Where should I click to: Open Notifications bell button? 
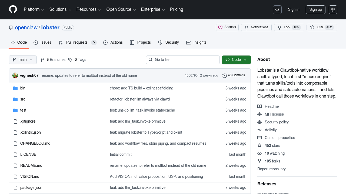pos(256,27)
